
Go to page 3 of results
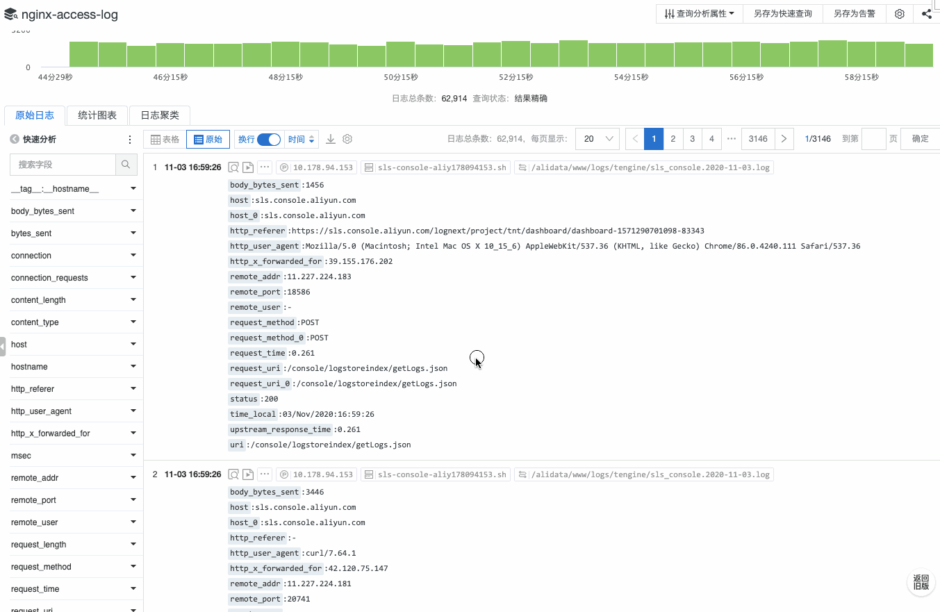[x=692, y=139]
